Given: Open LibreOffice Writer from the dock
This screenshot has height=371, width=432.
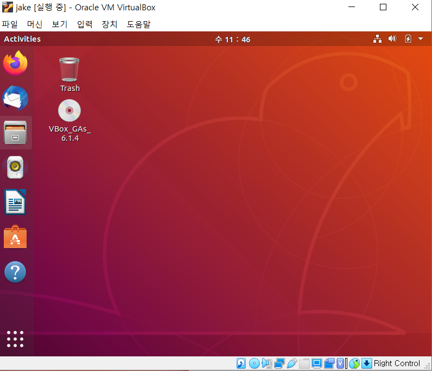Looking at the screenshot, I should (15, 202).
